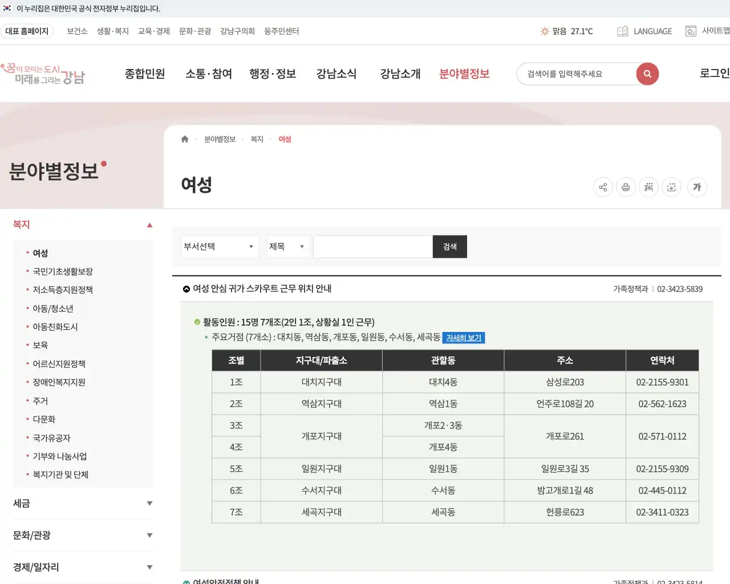Select 국민기초생활보장 in the sidebar
Screen dimensions: 730x584
(63, 271)
